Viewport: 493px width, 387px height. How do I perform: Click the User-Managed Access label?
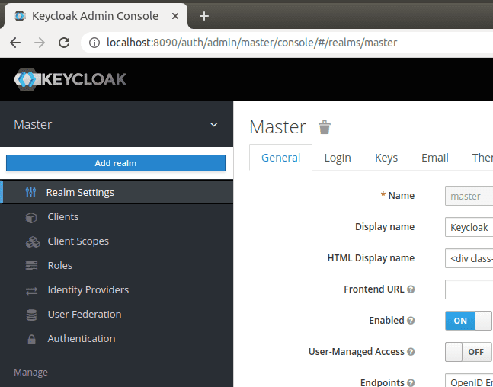tap(357, 351)
